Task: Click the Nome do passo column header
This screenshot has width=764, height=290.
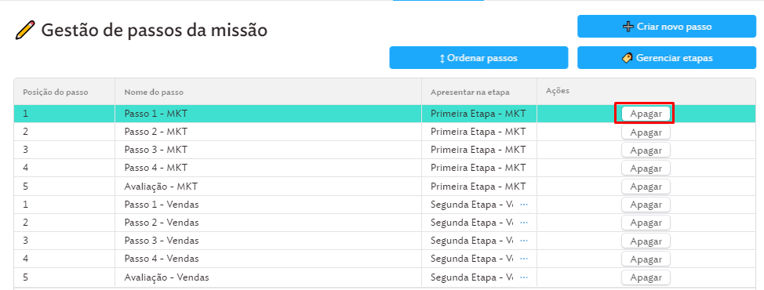Action: pos(154,92)
